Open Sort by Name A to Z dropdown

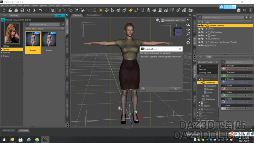point(45,29)
